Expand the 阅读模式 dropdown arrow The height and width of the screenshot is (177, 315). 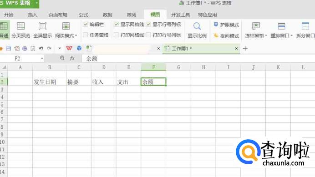coord(76,35)
